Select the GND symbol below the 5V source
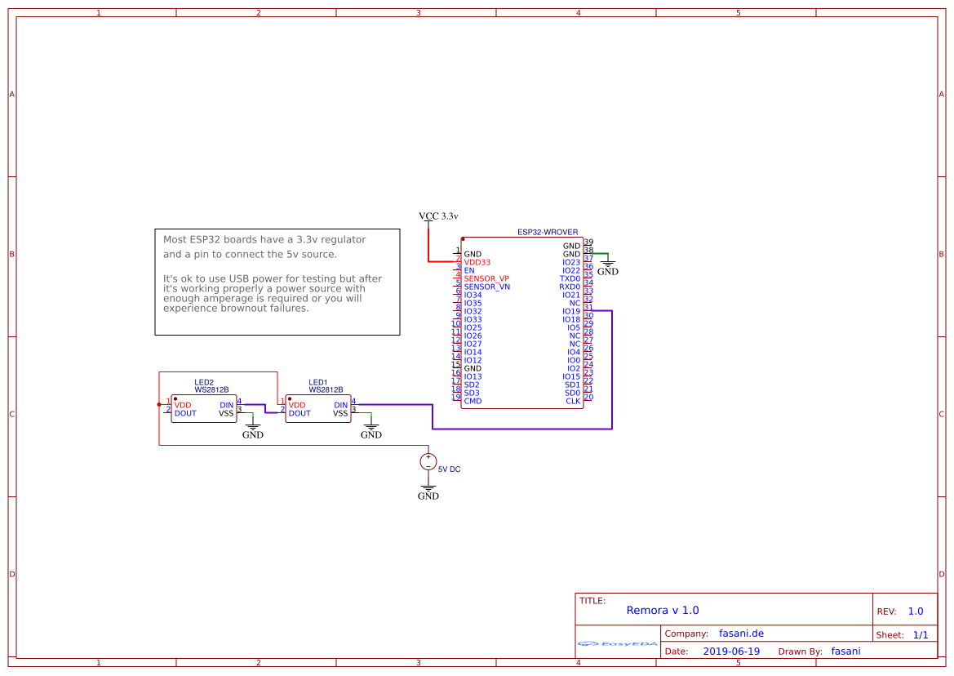The image size is (954, 676). pos(428,491)
